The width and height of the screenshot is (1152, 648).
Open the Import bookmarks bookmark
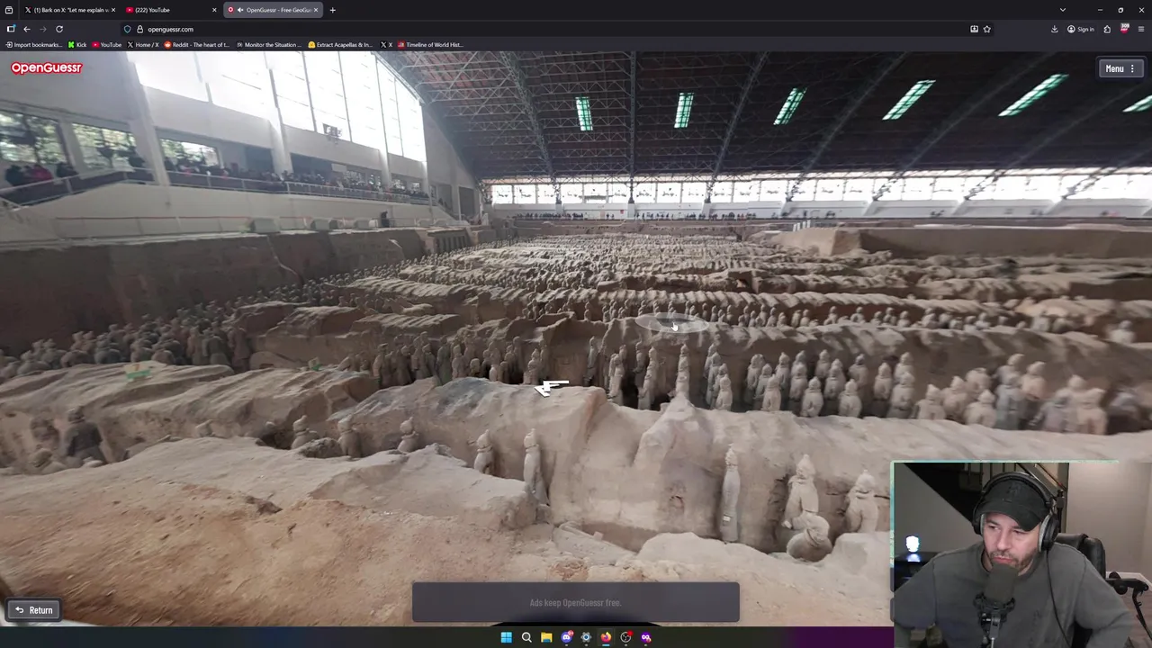pyautogui.click(x=33, y=44)
